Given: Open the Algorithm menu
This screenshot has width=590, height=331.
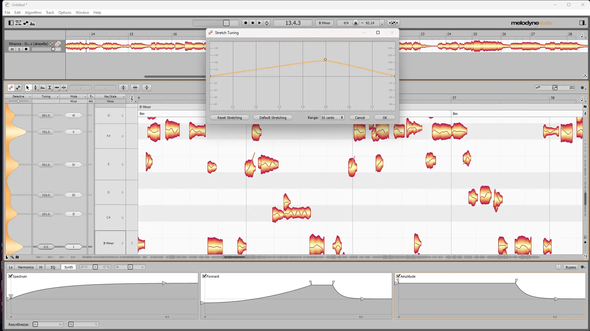Looking at the screenshot, I should (x=33, y=13).
